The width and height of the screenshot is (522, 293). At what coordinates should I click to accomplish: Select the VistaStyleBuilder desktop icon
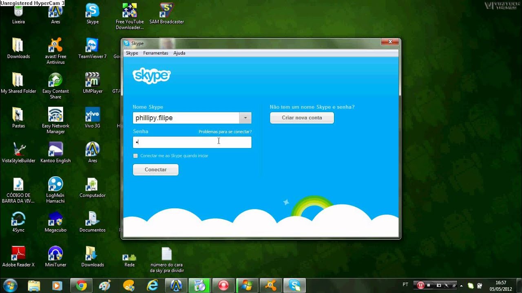coord(18,153)
